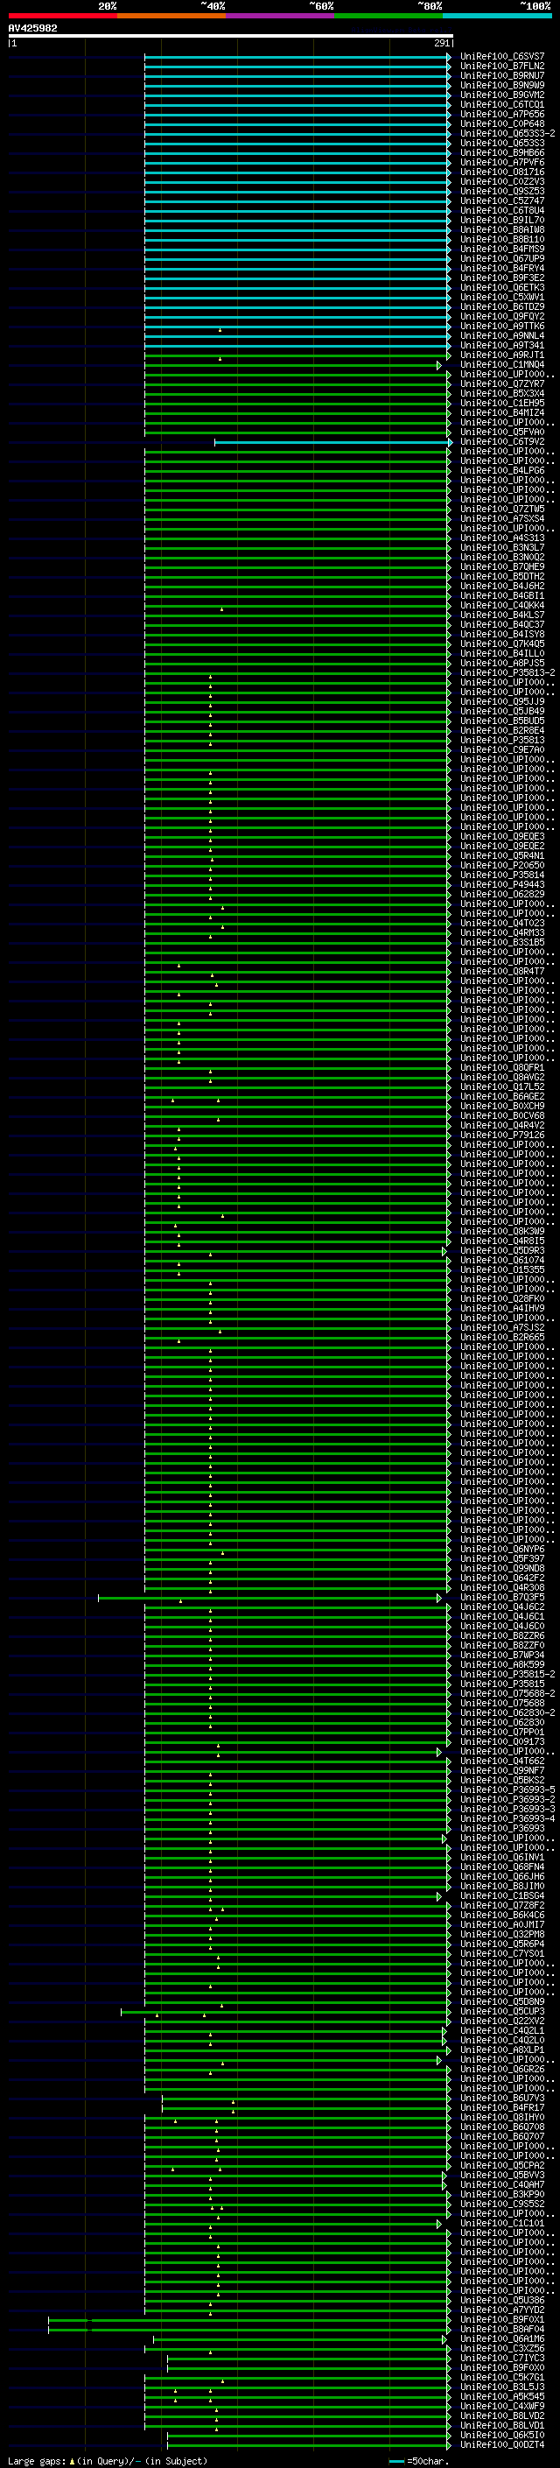Select UniRef100_Q7ZYR7 entry

point(502,383)
